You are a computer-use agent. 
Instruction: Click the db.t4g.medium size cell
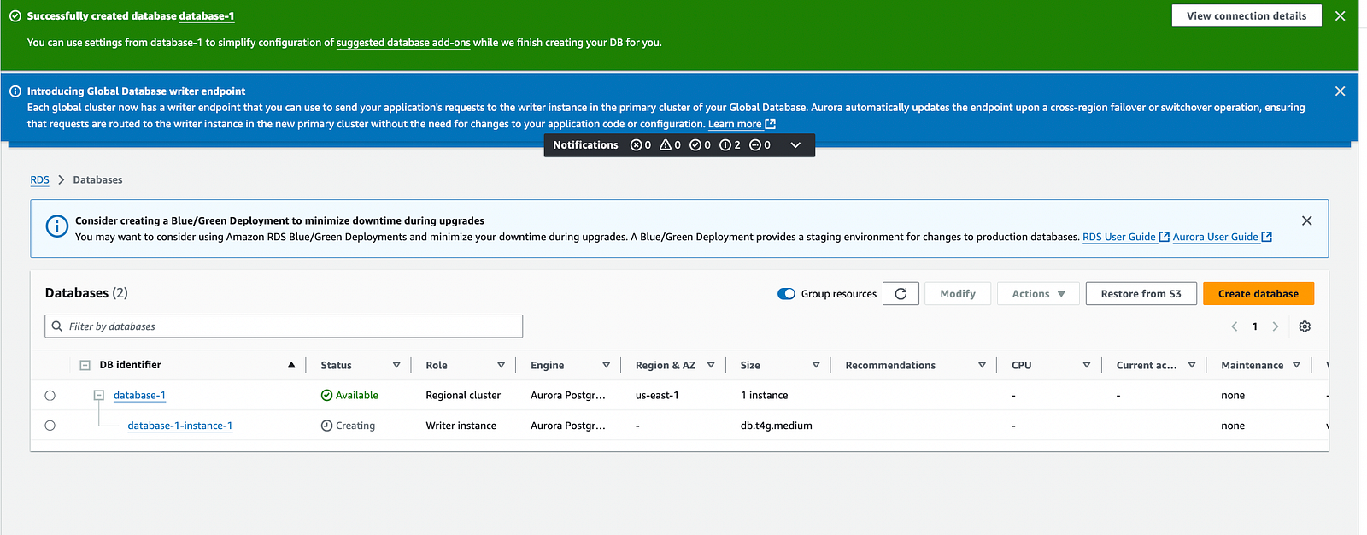click(776, 426)
